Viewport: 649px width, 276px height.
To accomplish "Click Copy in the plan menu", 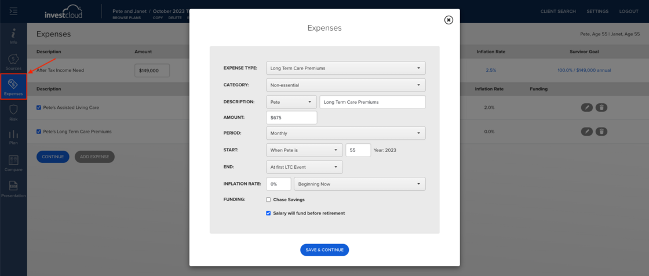I will click(158, 18).
